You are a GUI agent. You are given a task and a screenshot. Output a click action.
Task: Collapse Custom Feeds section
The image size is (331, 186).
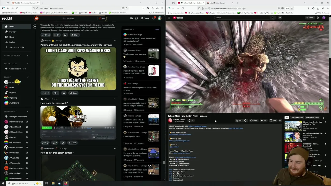point(28,64)
